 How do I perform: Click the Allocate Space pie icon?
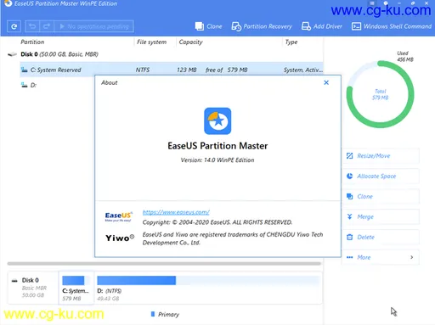(x=350, y=177)
